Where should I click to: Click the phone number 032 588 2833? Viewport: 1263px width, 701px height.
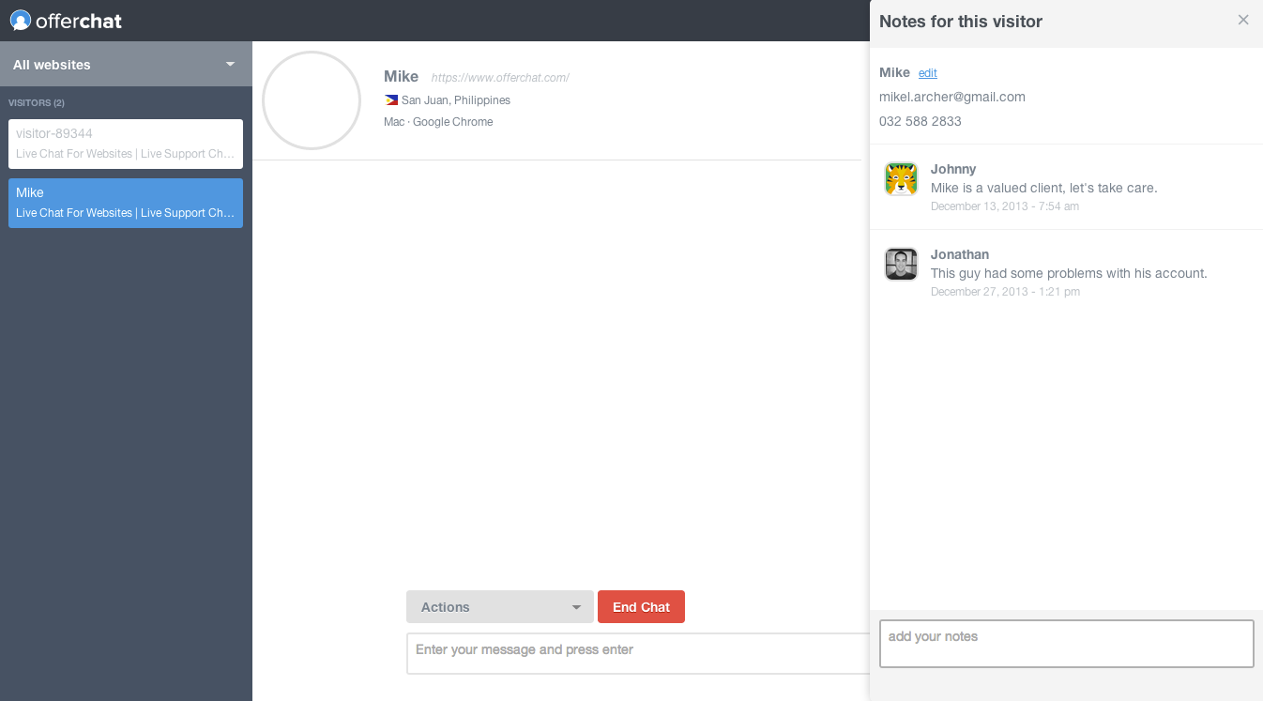coord(920,121)
